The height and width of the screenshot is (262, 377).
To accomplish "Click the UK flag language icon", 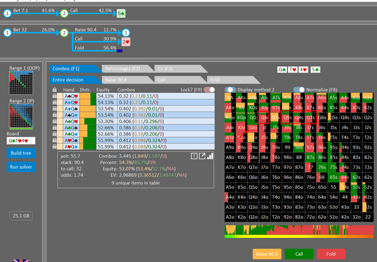I will tap(21, 260).
